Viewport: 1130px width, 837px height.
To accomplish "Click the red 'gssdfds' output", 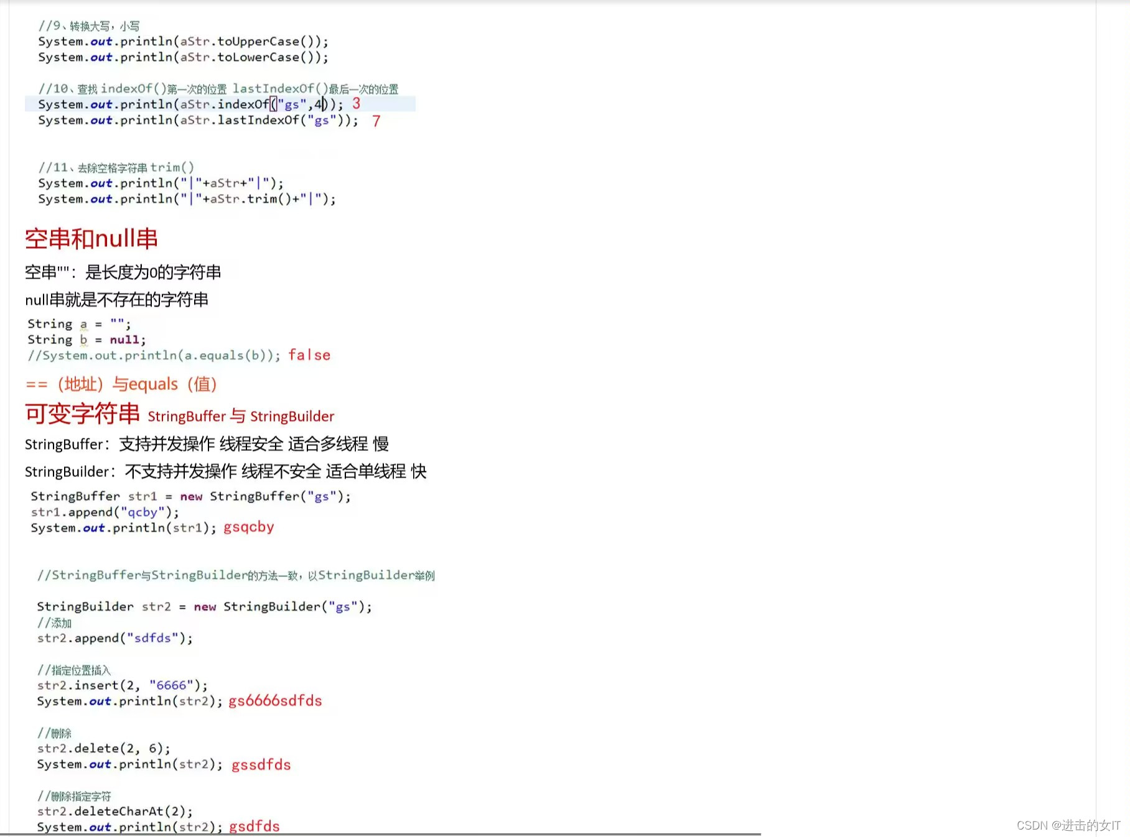I will click(x=261, y=764).
